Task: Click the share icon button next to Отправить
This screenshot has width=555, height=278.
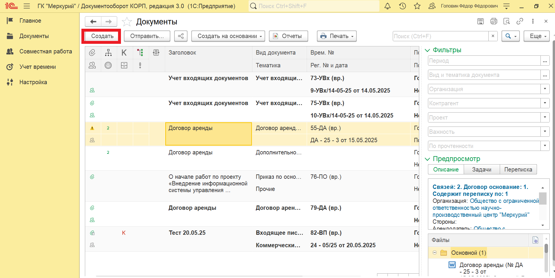Action: pyautogui.click(x=181, y=36)
